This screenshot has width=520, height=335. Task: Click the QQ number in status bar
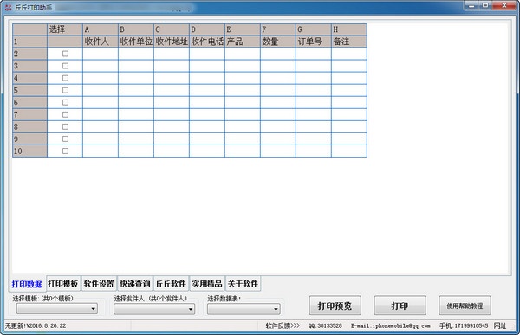(x=325, y=326)
